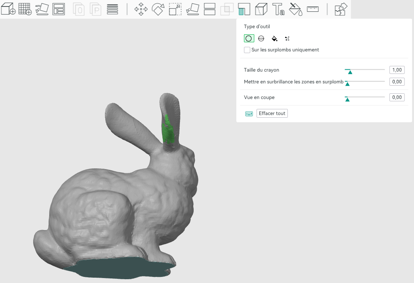Select the Seam painting tool
414x283 pixels.
tap(262, 9)
